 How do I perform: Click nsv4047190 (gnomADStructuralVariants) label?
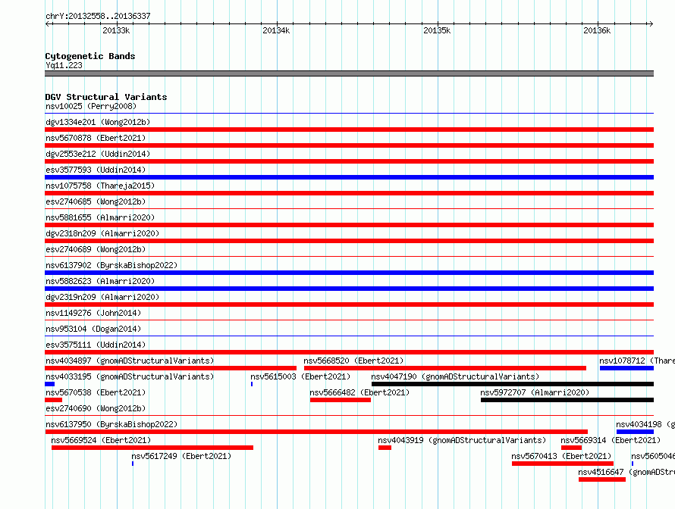(455, 376)
